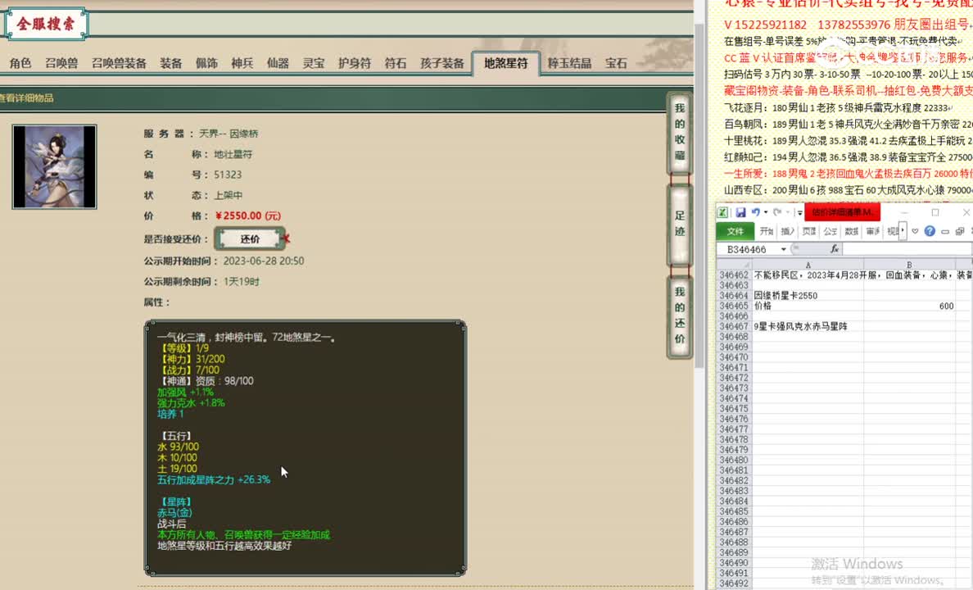Expand the Quick Access Toolbar customize arrow
The width and height of the screenshot is (973, 590).
point(799,212)
